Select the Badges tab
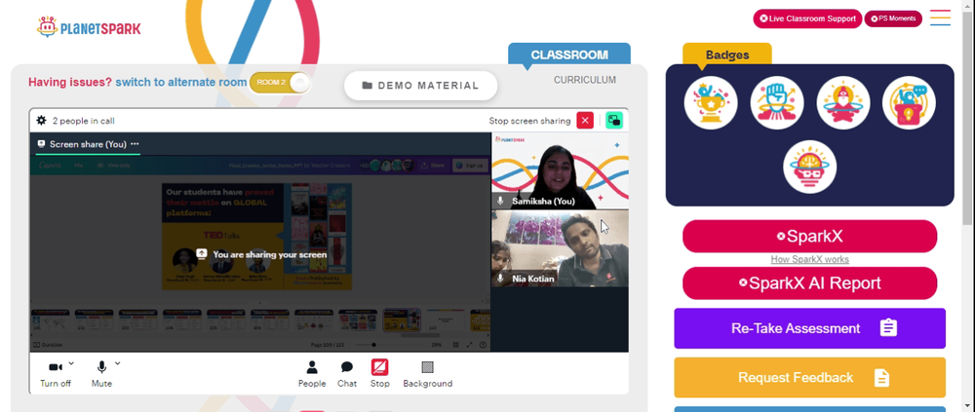 727,55
